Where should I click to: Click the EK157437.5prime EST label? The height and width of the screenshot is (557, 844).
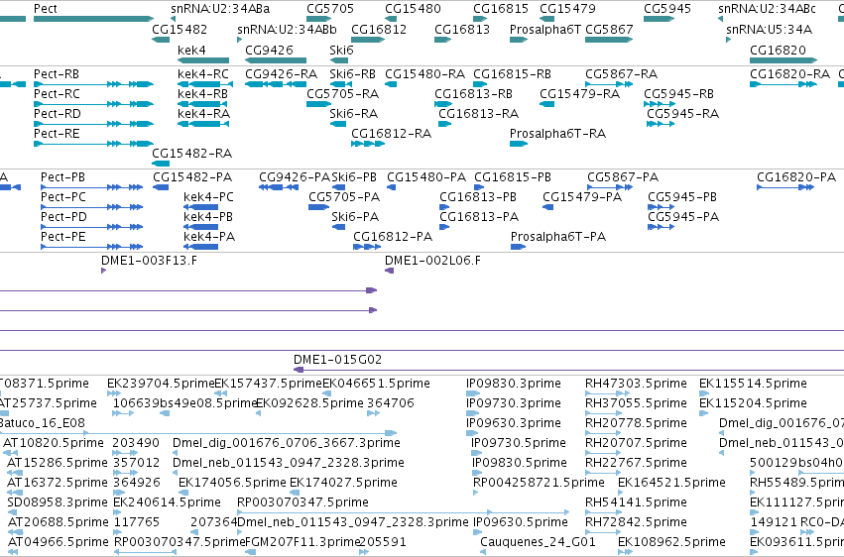[268, 384]
